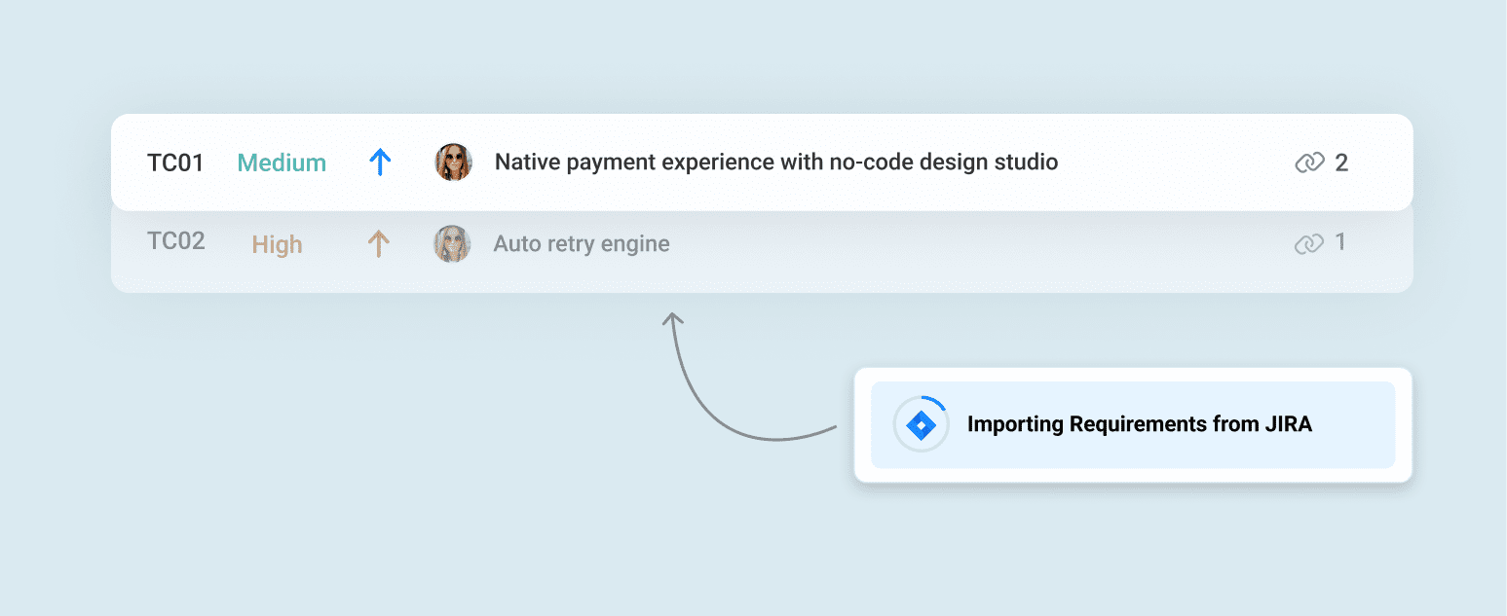Click the JIRA diamond logo in the badge
The height and width of the screenshot is (616, 1507).
[x=920, y=424]
